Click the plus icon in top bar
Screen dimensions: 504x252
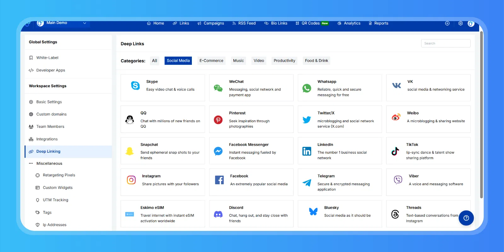point(447,24)
